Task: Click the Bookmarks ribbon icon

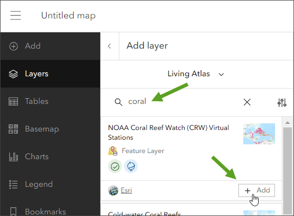Action: [13, 211]
